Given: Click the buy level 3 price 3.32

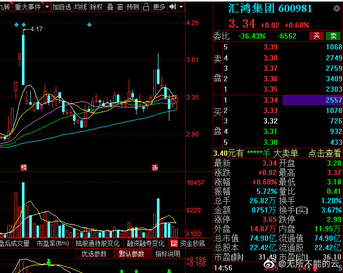Looking at the screenshot, I should (271, 121).
